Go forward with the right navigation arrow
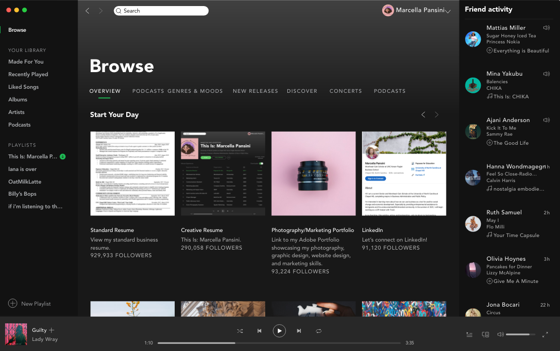 [x=100, y=11]
